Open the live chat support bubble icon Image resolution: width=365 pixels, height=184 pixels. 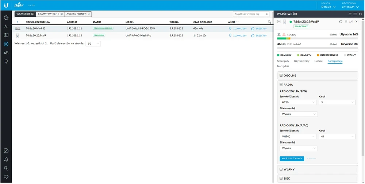[6, 177]
